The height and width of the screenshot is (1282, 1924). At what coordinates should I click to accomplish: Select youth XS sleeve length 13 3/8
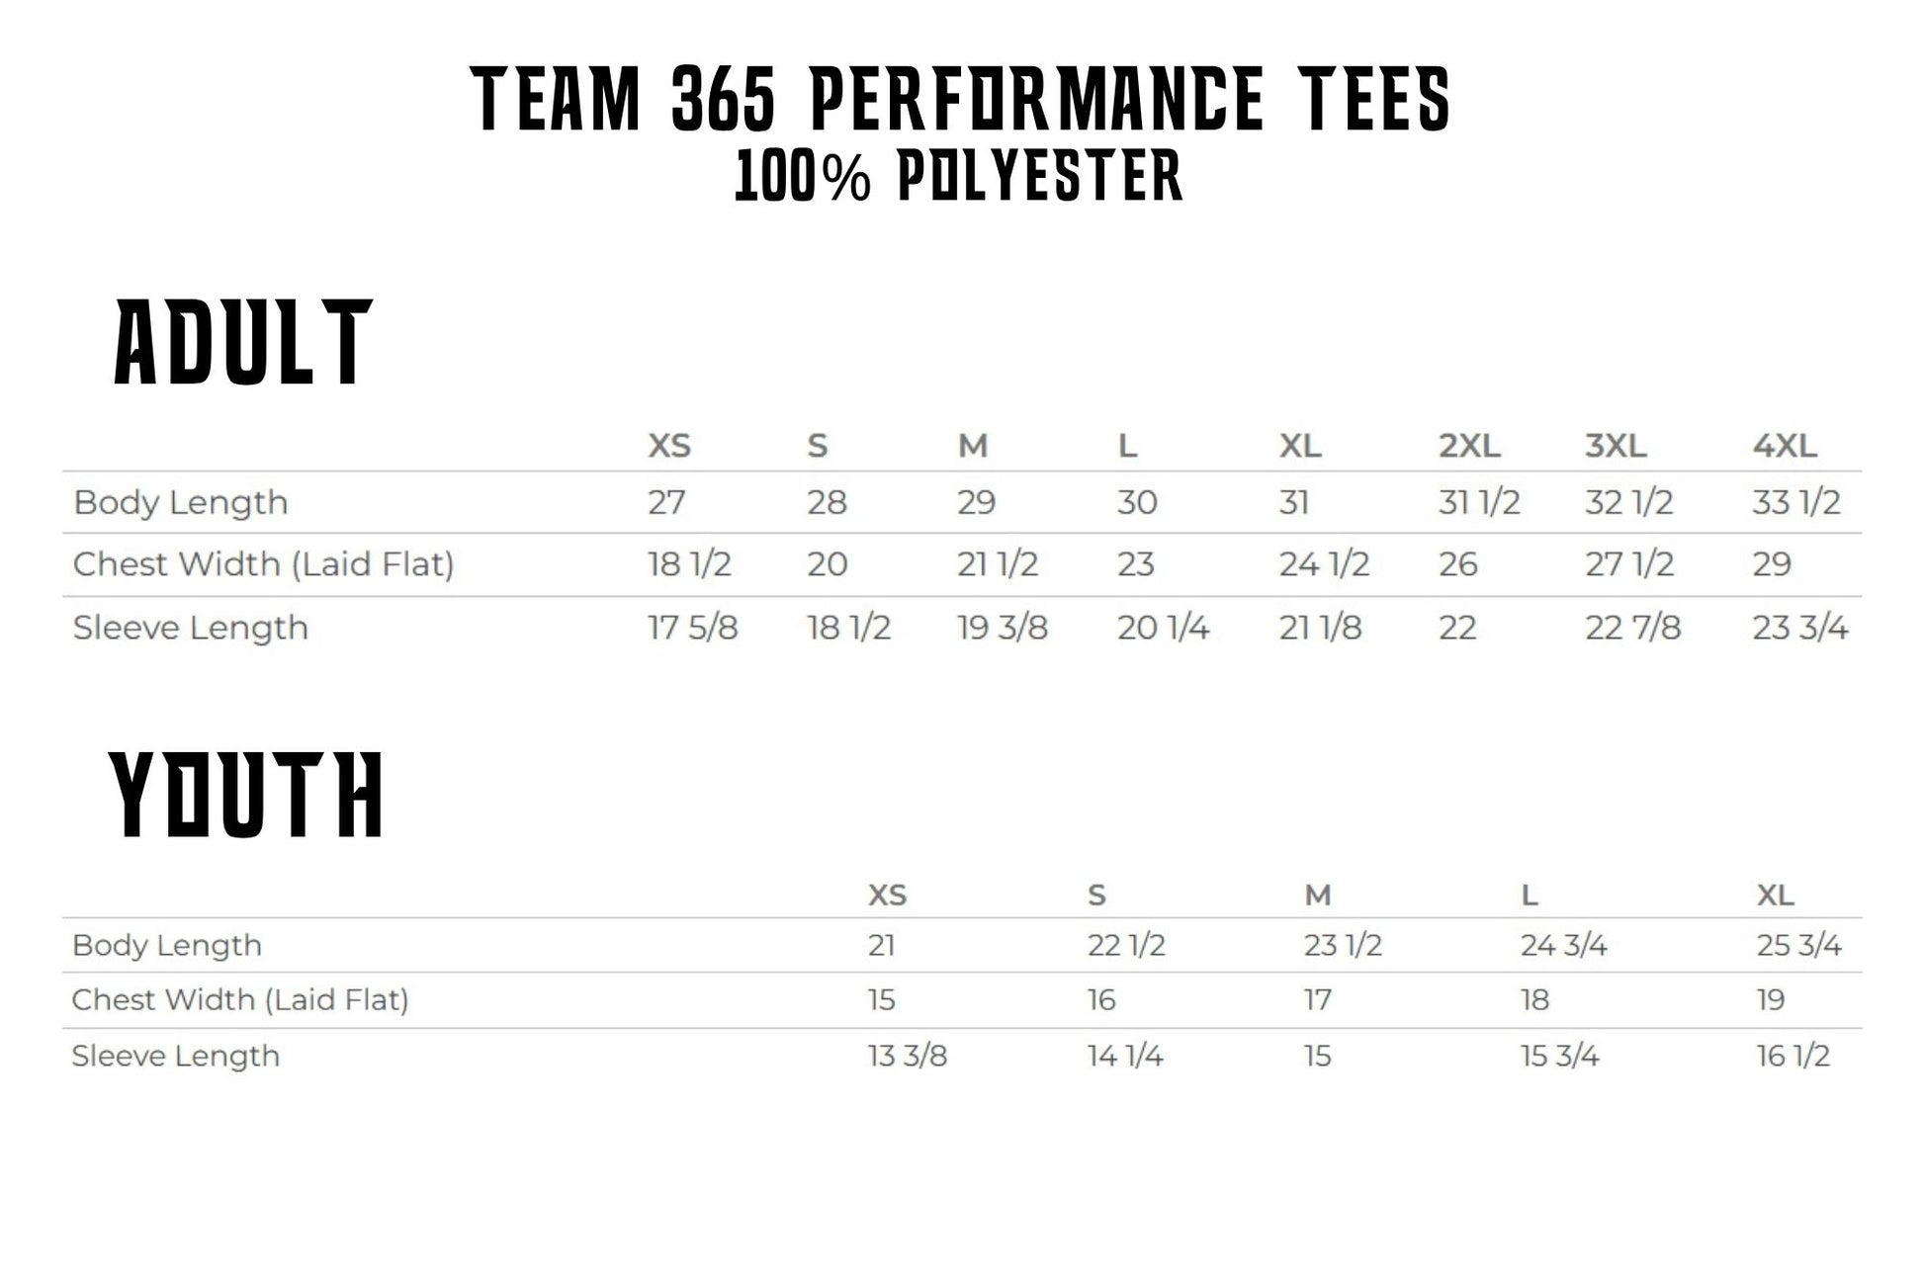point(907,1056)
